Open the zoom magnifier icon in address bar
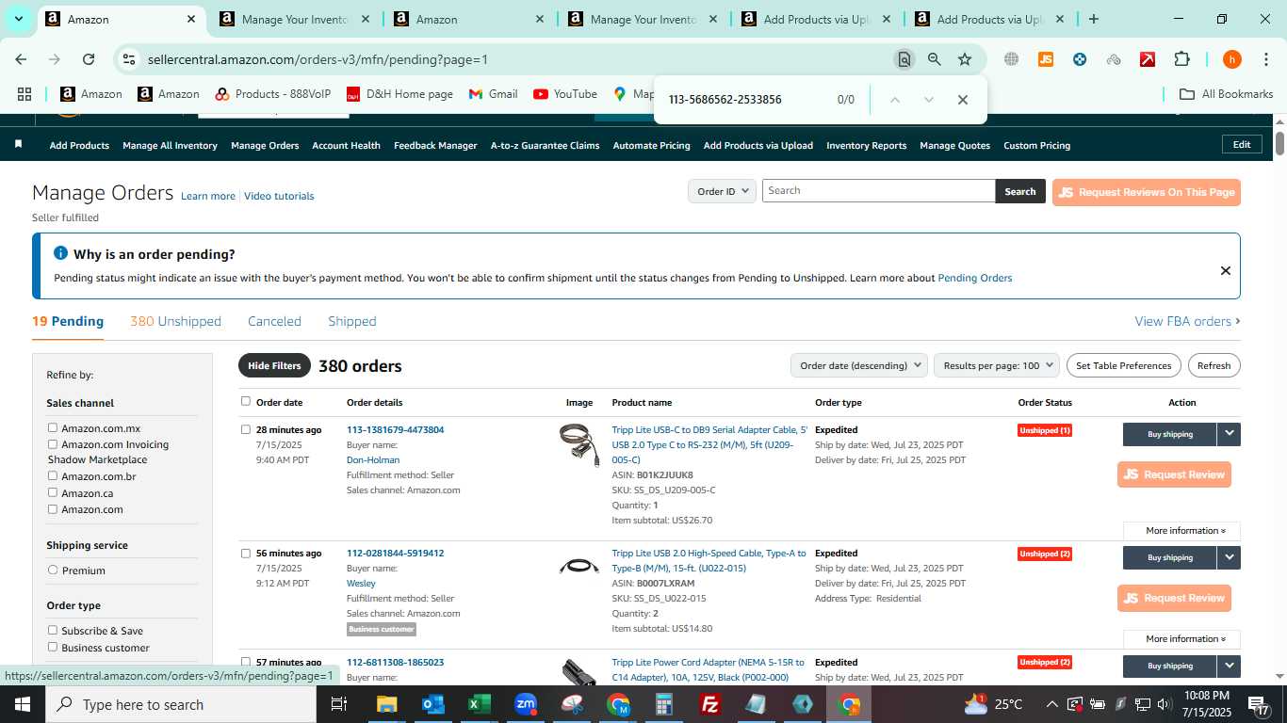Image resolution: width=1287 pixels, height=723 pixels. pos(934,59)
